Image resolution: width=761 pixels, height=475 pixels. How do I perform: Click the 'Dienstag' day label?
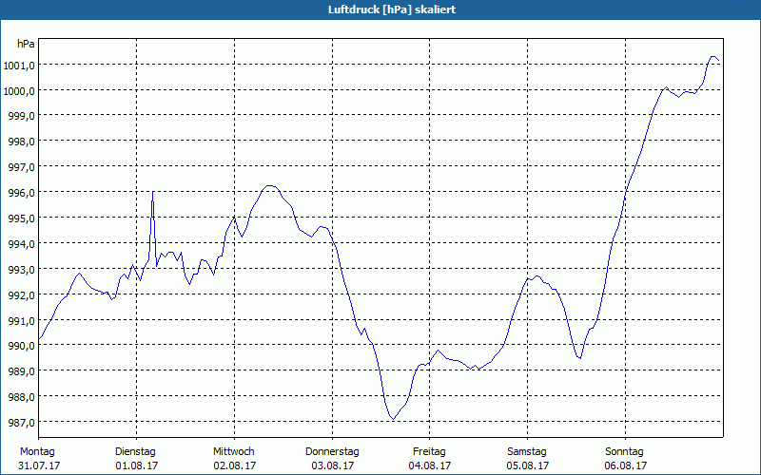click(135, 451)
